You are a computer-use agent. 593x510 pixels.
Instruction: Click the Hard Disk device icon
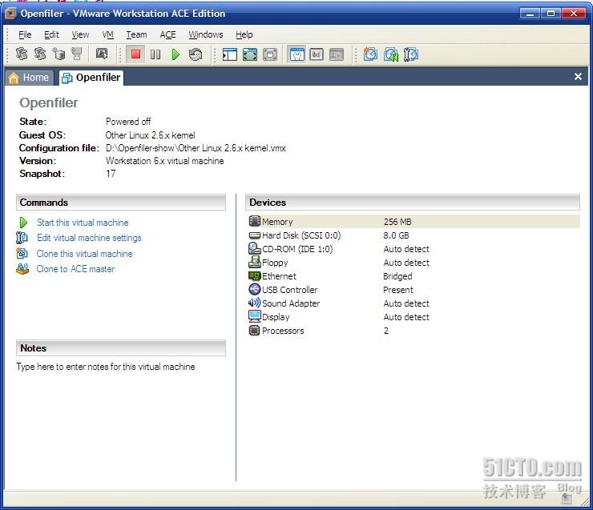tap(255, 235)
